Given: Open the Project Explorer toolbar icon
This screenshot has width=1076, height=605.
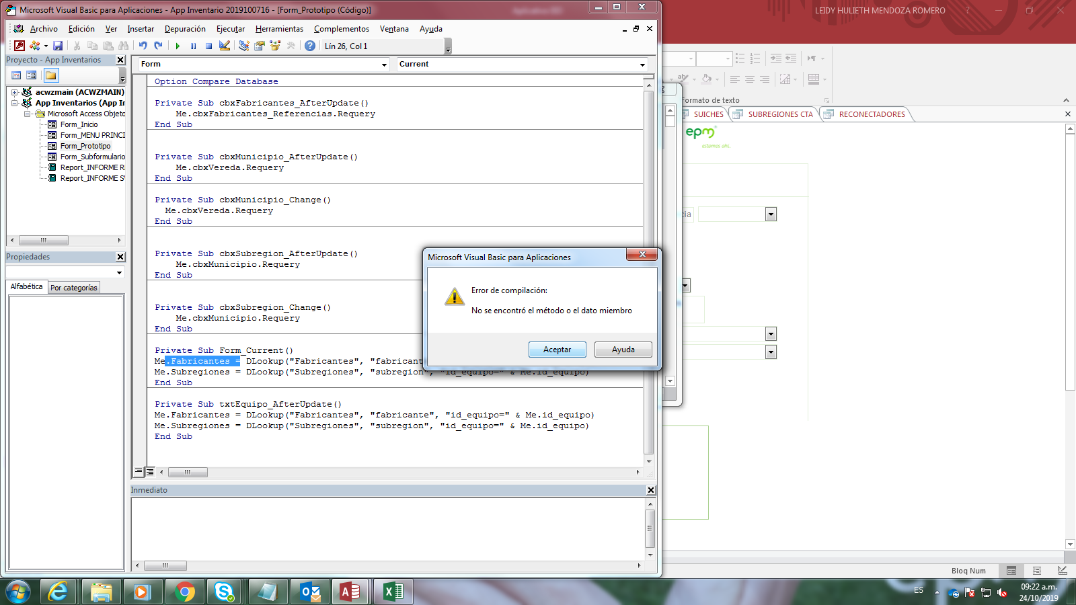Looking at the screenshot, I should tap(243, 46).
